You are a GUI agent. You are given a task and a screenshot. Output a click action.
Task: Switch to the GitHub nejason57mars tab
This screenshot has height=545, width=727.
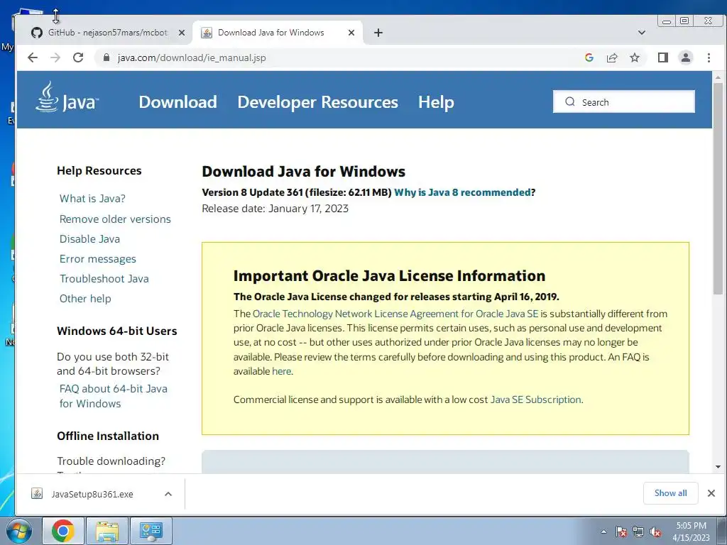coord(109,33)
